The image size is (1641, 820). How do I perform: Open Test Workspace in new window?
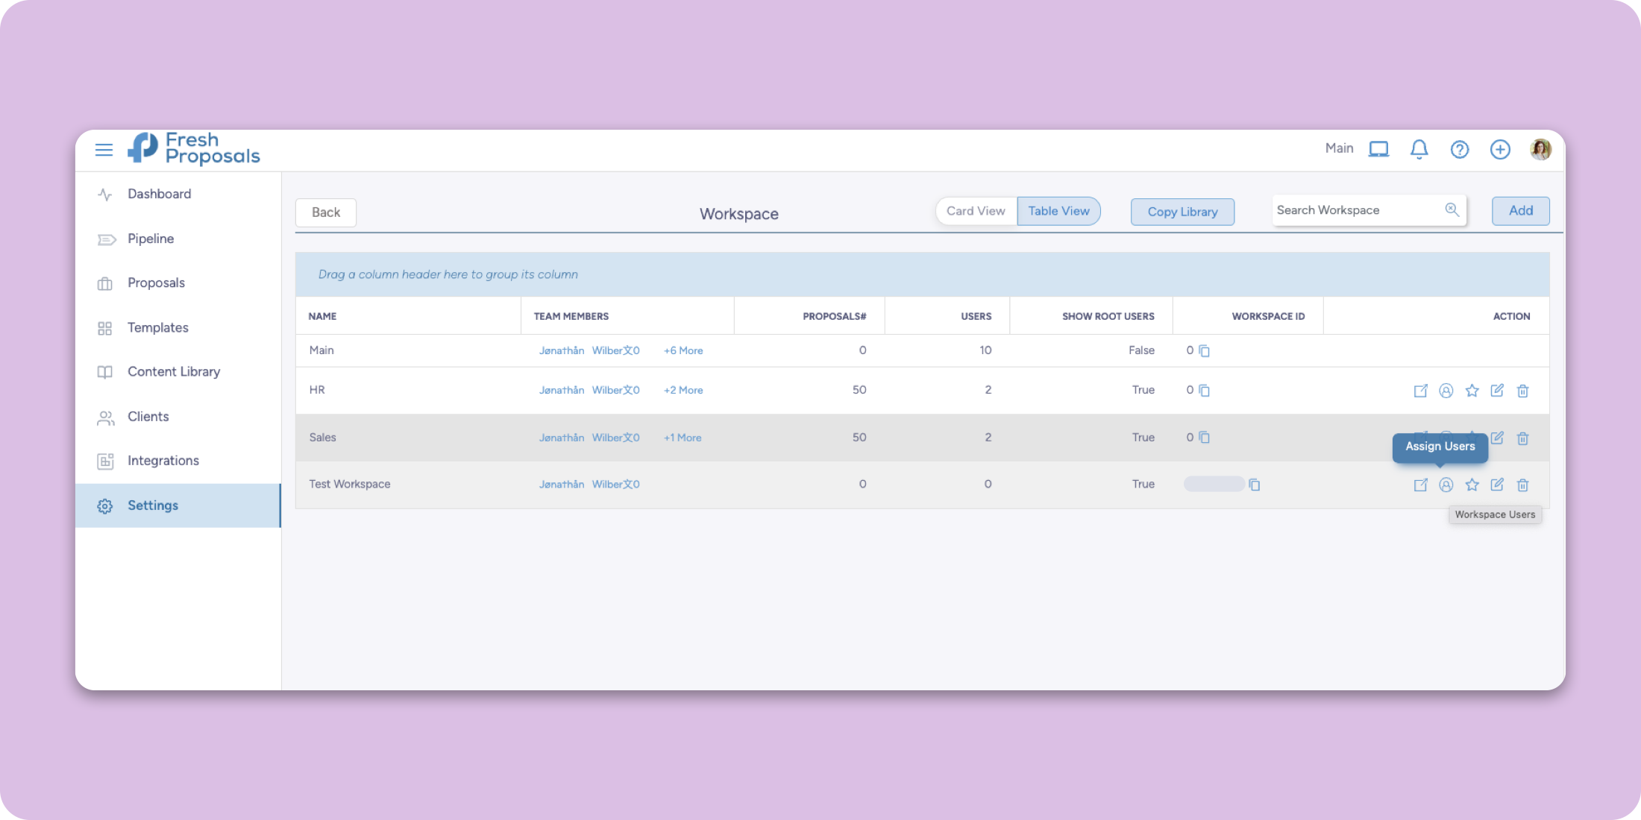click(1420, 485)
